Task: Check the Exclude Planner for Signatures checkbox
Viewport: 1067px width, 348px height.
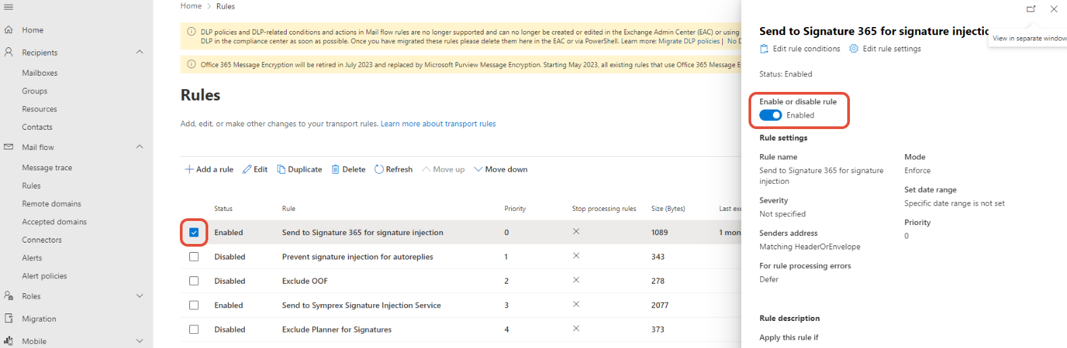Action: point(194,330)
